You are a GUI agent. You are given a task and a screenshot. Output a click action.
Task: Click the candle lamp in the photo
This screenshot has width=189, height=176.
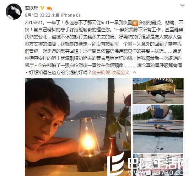click(x=89, y=144)
